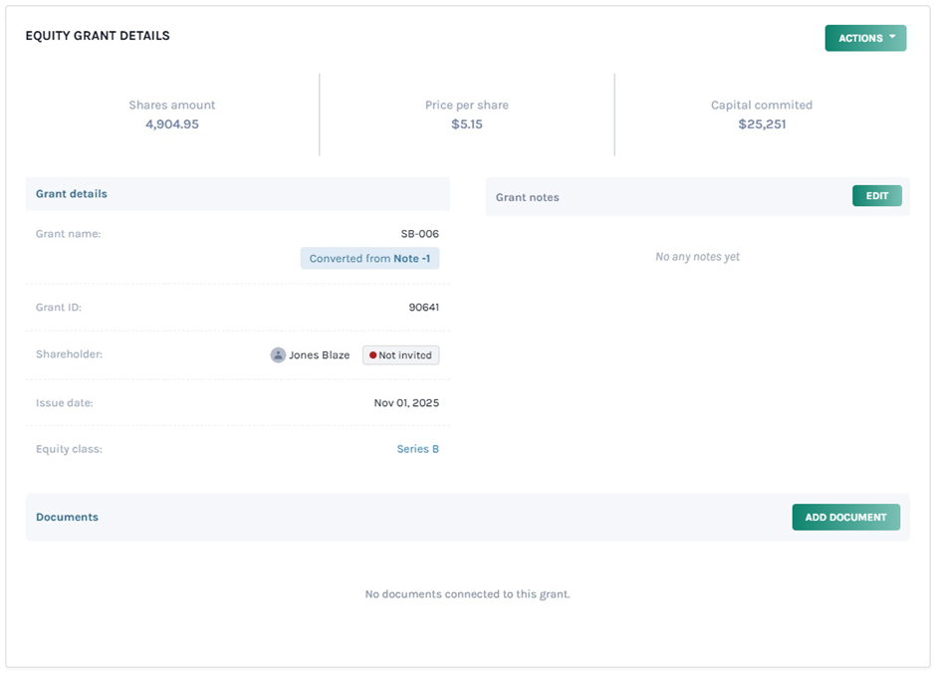
Task: Click the Price per share value $5.15
Action: 466,124
